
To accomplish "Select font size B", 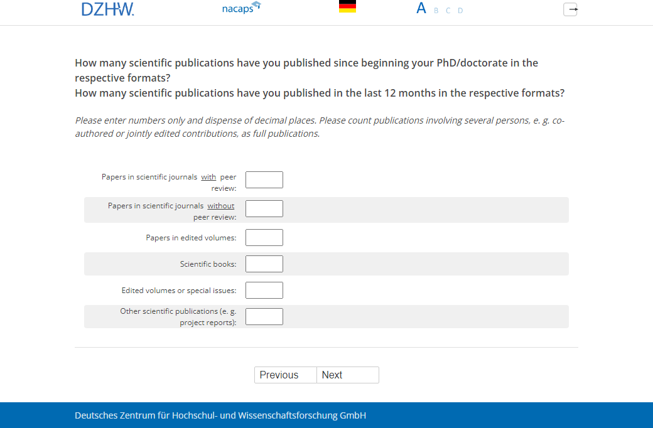I will pyautogui.click(x=436, y=11).
